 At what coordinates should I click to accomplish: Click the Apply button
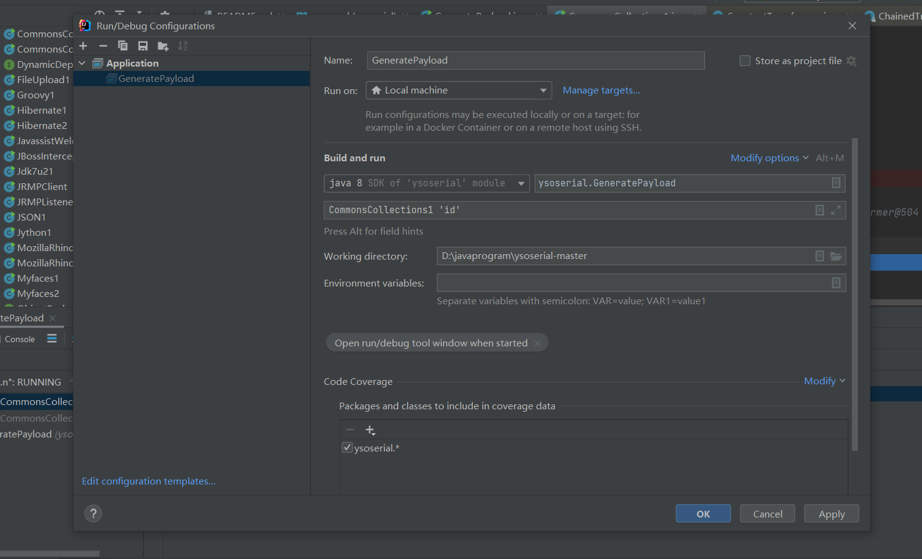[832, 514]
